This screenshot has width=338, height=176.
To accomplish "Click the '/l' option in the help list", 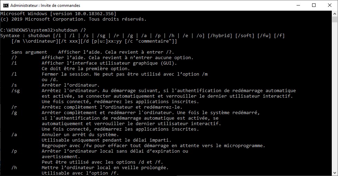I will pos(14,74).
